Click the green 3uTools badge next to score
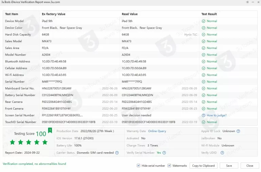 pyautogui.click(x=50, y=130)
